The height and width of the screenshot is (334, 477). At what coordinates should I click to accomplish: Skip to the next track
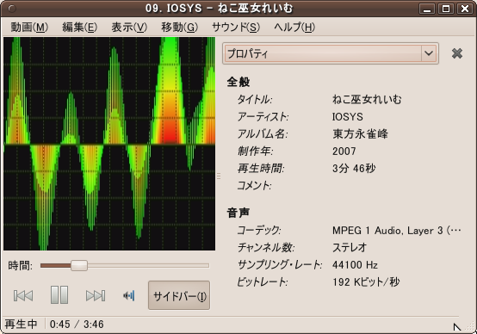click(x=96, y=295)
